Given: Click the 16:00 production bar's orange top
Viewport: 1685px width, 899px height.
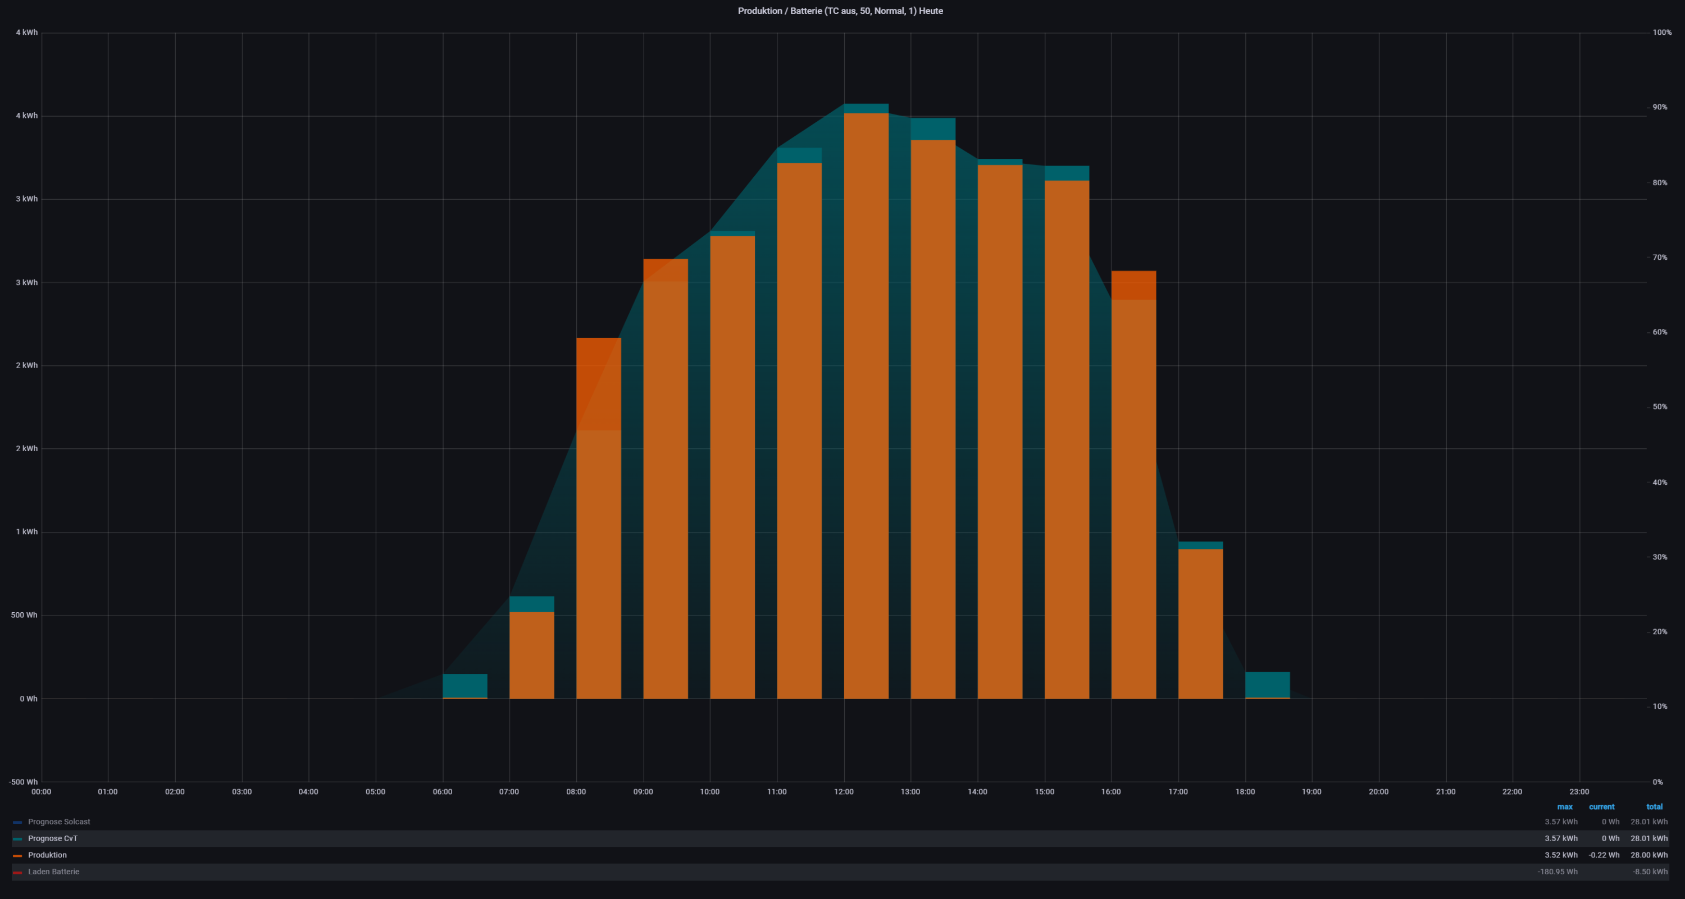Looking at the screenshot, I should pos(1133,285).
